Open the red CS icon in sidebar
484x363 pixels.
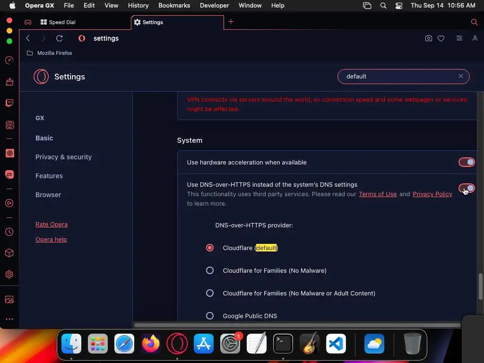click(9, 174)
